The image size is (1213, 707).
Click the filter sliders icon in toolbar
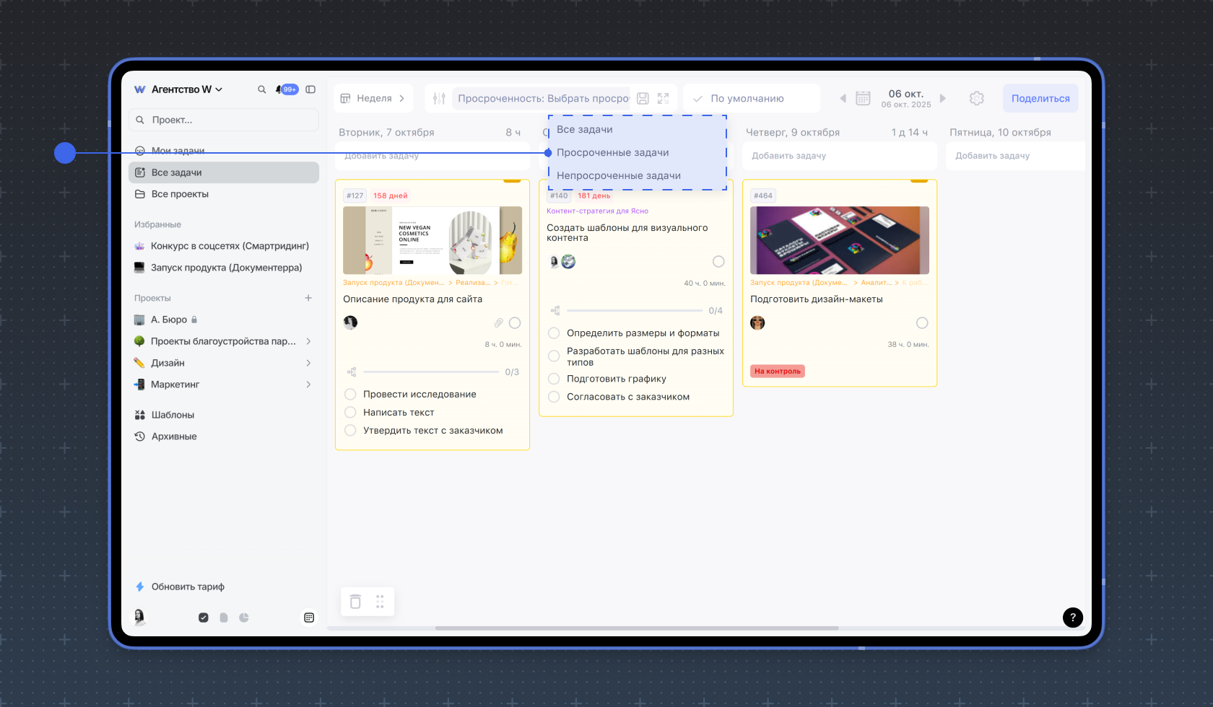[439, 98]
